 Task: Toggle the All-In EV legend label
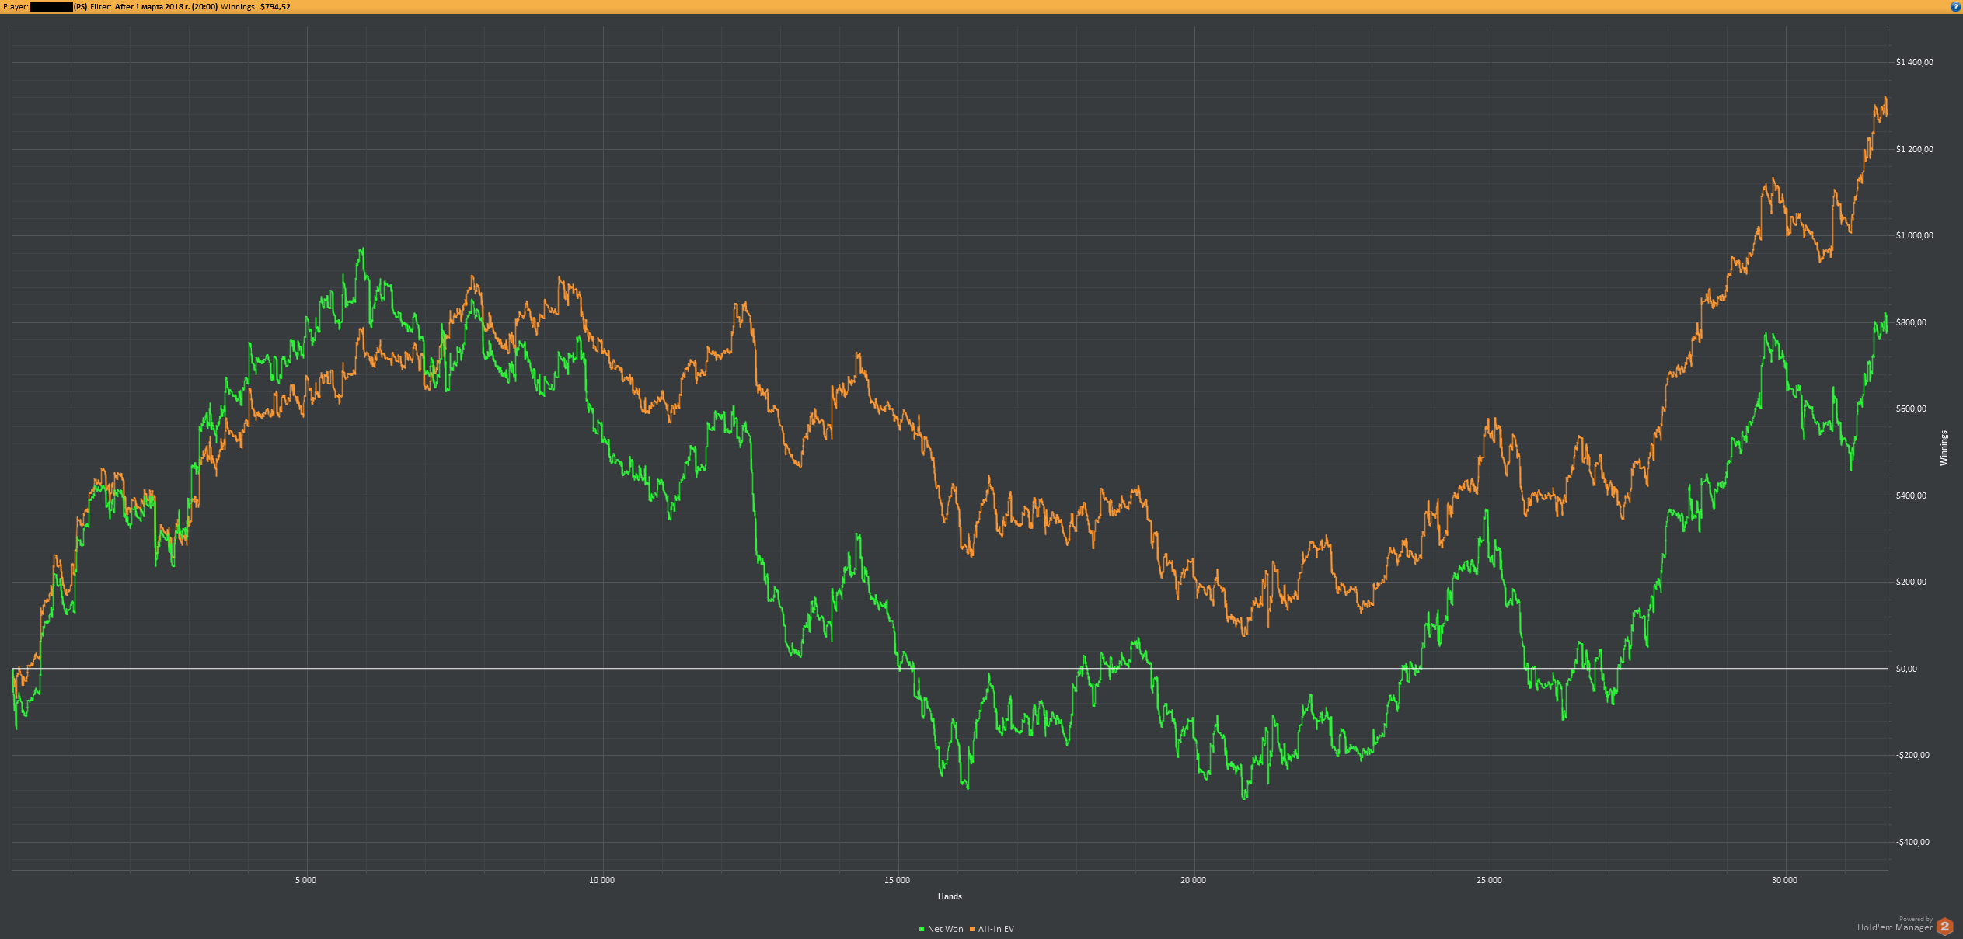[995, 929]
